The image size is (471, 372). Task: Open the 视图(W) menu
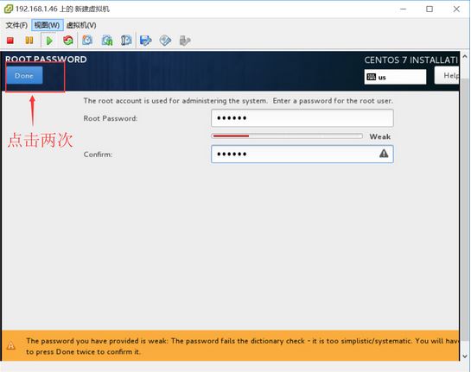48,25
